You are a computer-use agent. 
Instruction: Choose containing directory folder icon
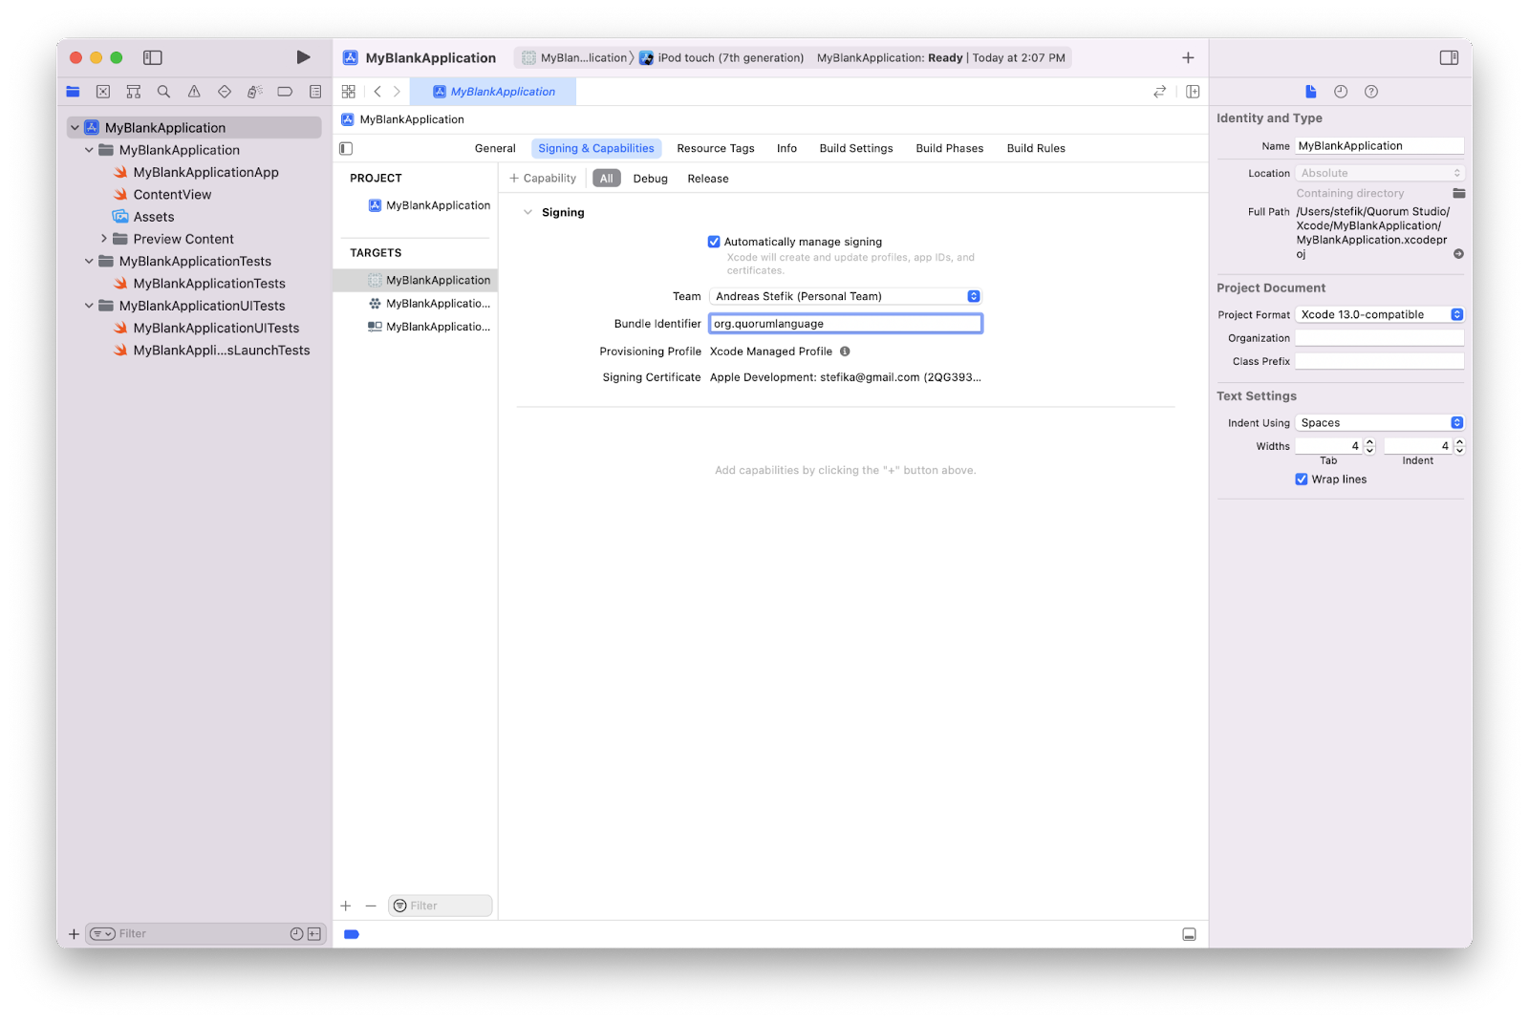coord(1458,193)
